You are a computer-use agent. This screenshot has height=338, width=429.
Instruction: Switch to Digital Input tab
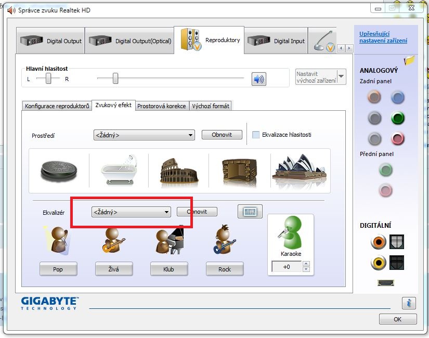[276, 41]
